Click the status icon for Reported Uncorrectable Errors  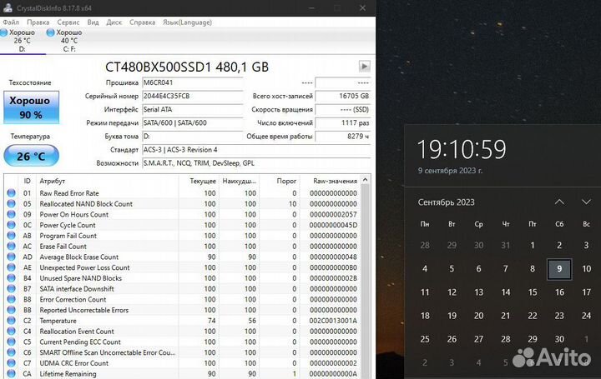coord(11,310)
